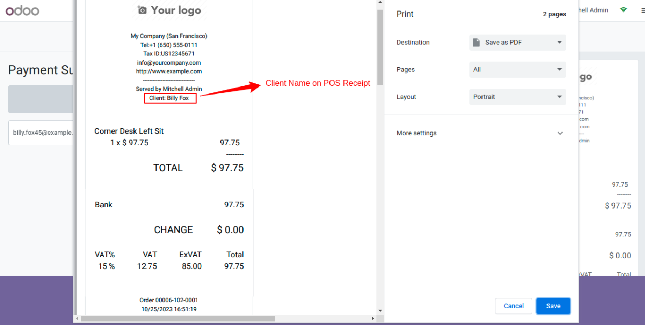Screen dimensions: 645x325
Task: Click the CHANGE $ 0.00 amount
Action: [230, 230]
